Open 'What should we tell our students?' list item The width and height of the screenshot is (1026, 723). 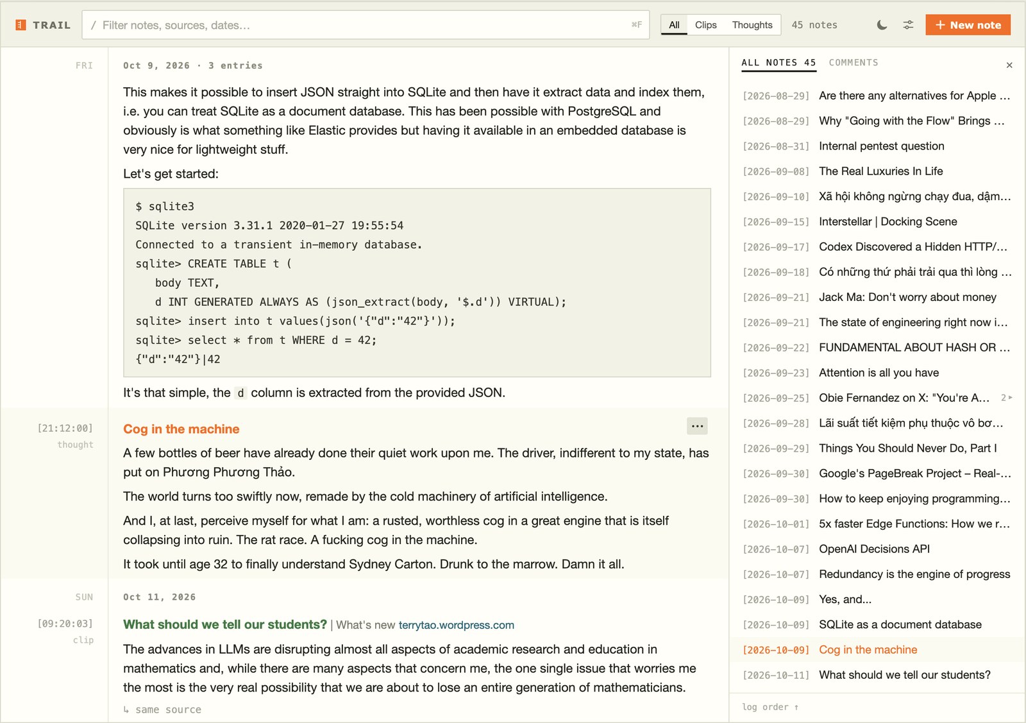877,675
